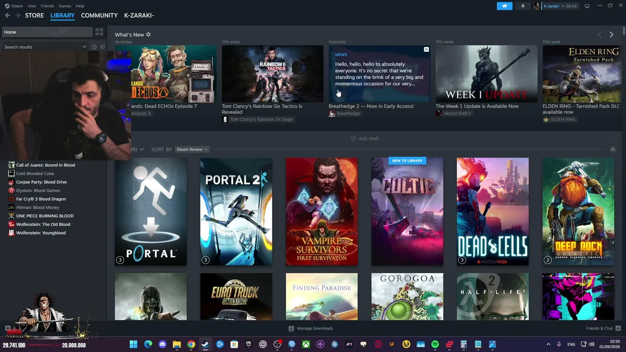This screenshot has height=352, width=626.
Task: Open Vampire Survivors game cover
Action: pyautogui.click(x=322, y=211)
